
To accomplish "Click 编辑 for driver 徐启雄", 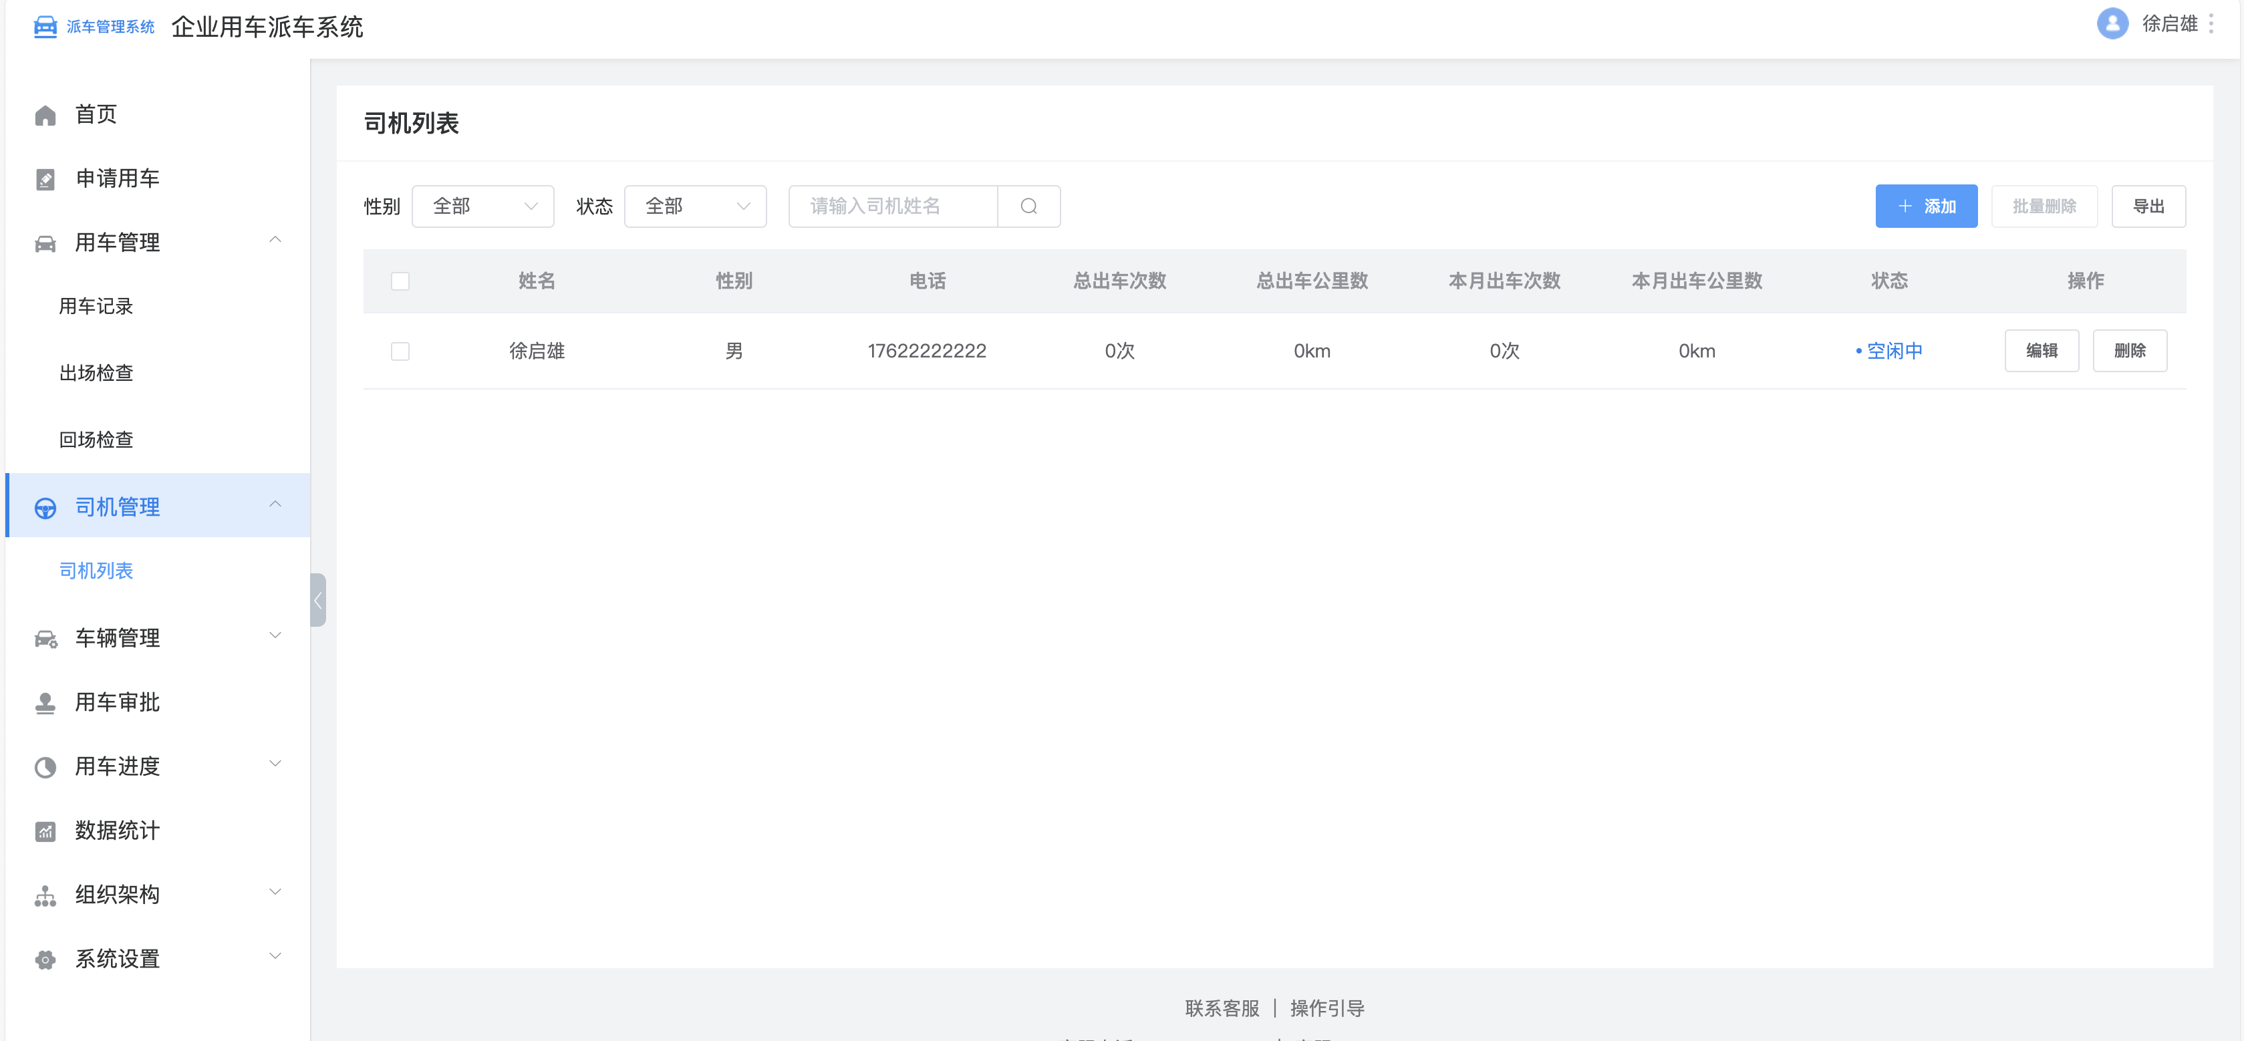I will (2041, 351).
